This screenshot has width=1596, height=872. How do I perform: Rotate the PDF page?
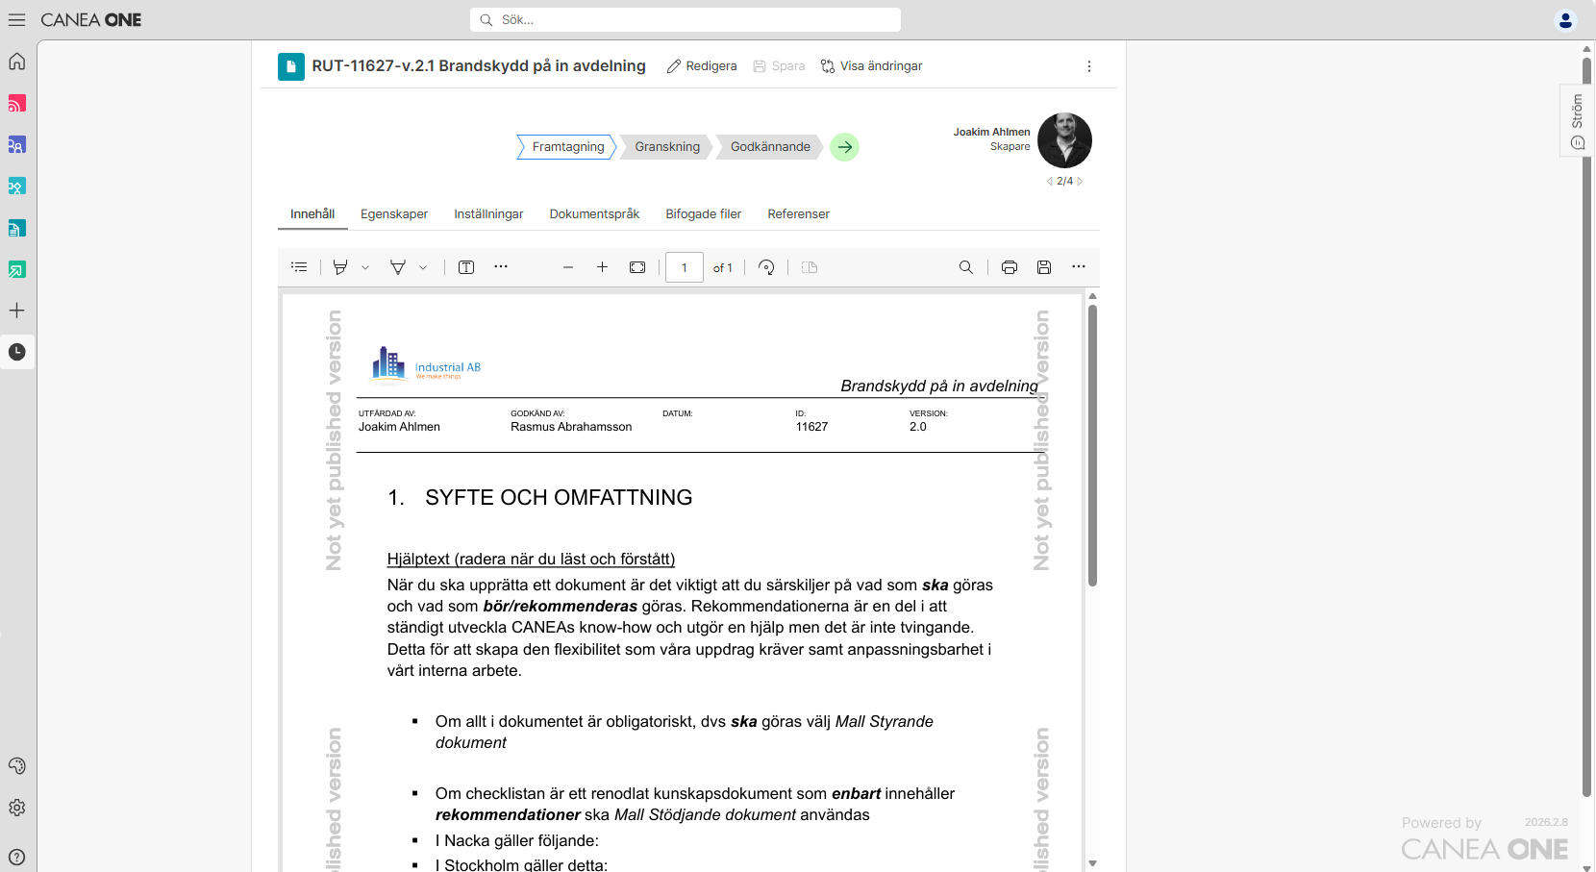tap(766, 267)
